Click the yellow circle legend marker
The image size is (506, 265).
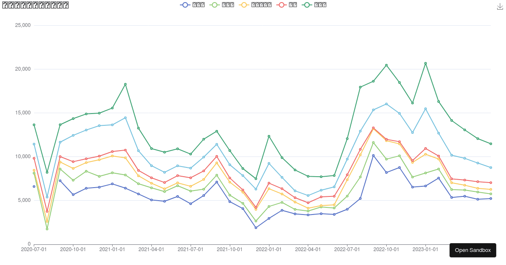click(244, 5)
